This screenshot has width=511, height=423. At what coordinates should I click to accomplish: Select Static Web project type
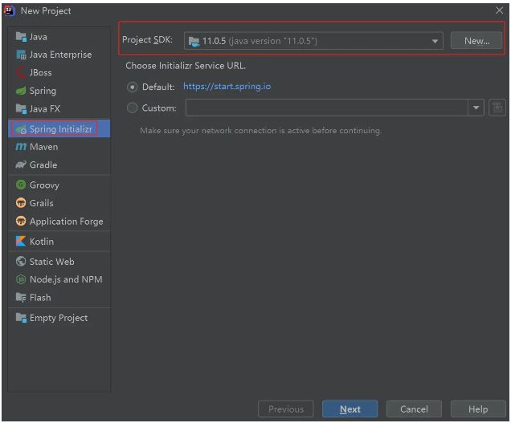[59, 262]
